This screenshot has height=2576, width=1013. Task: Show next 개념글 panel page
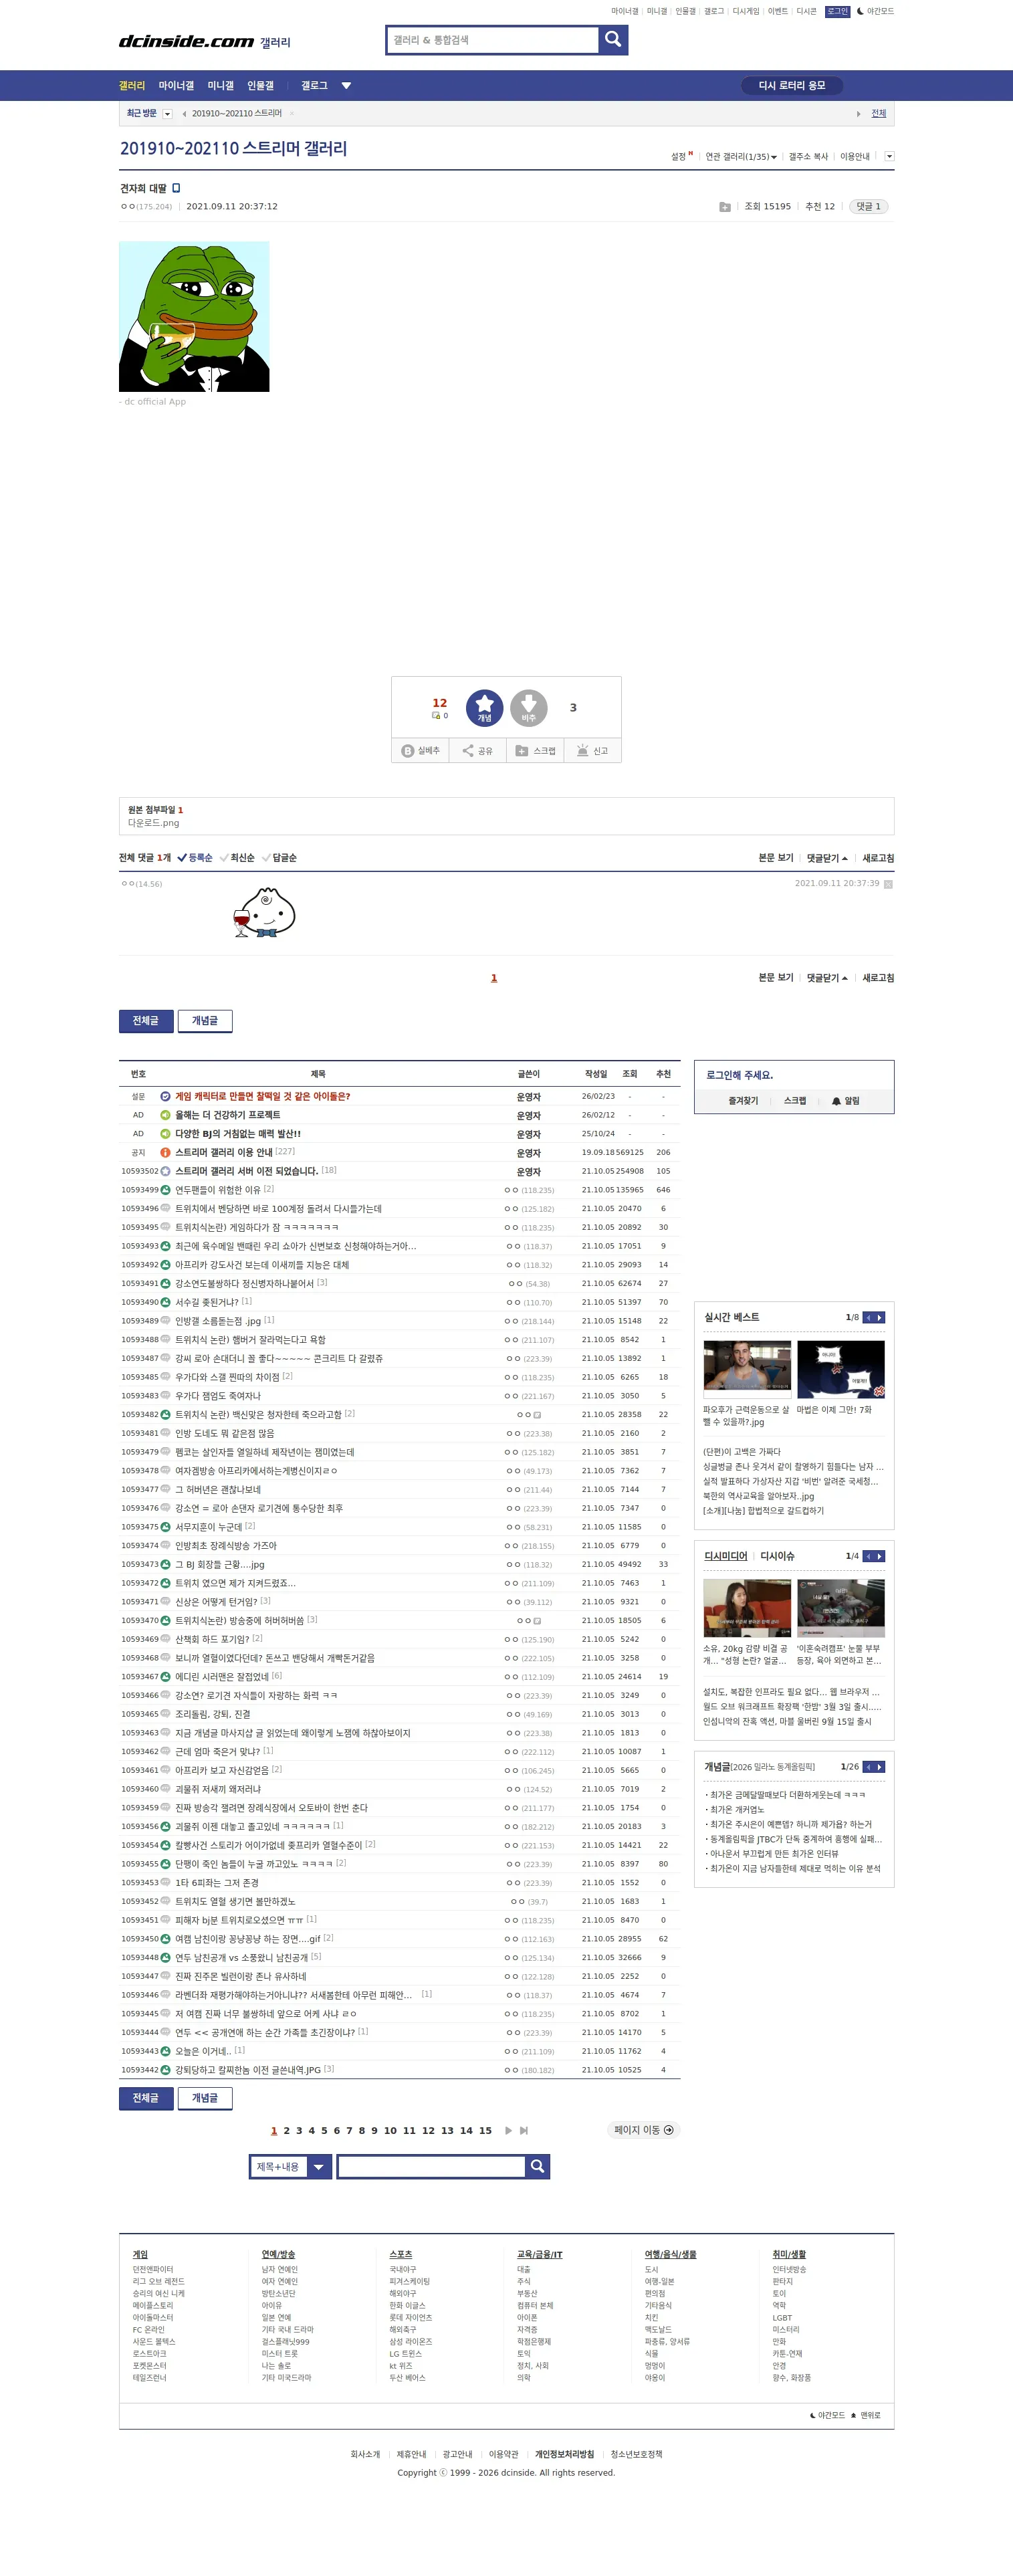880,1767
